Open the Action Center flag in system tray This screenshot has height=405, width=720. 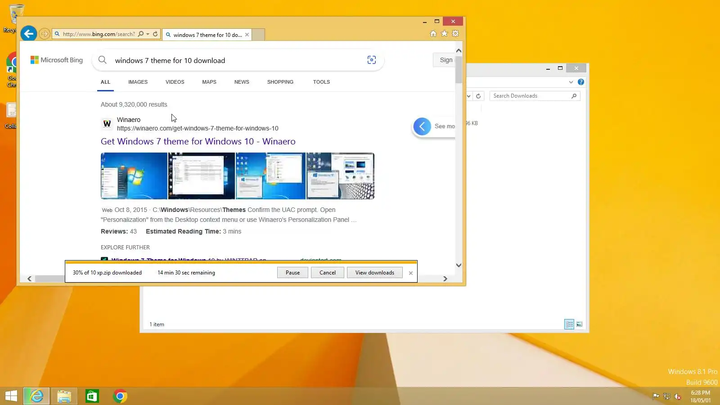(656, 396)
